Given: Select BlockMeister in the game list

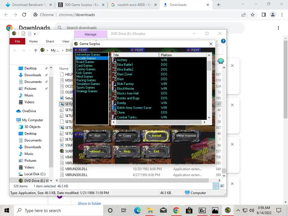Looking at the screenshot, I should 125,89.
